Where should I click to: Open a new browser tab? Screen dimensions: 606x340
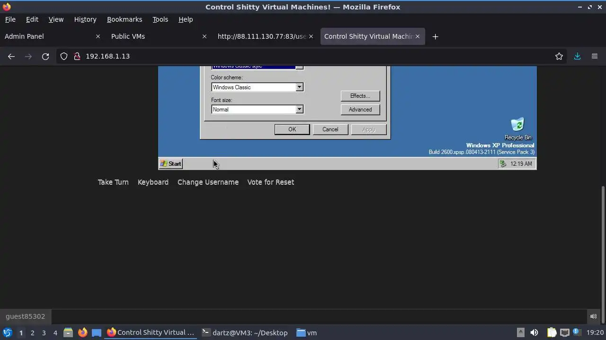435,36
